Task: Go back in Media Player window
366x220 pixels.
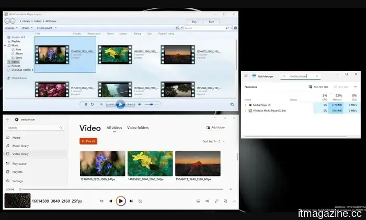Action: coord(8,119)
